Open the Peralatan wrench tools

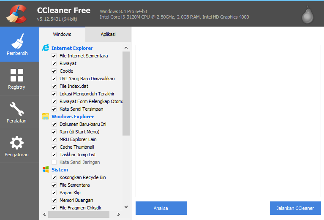19,112
